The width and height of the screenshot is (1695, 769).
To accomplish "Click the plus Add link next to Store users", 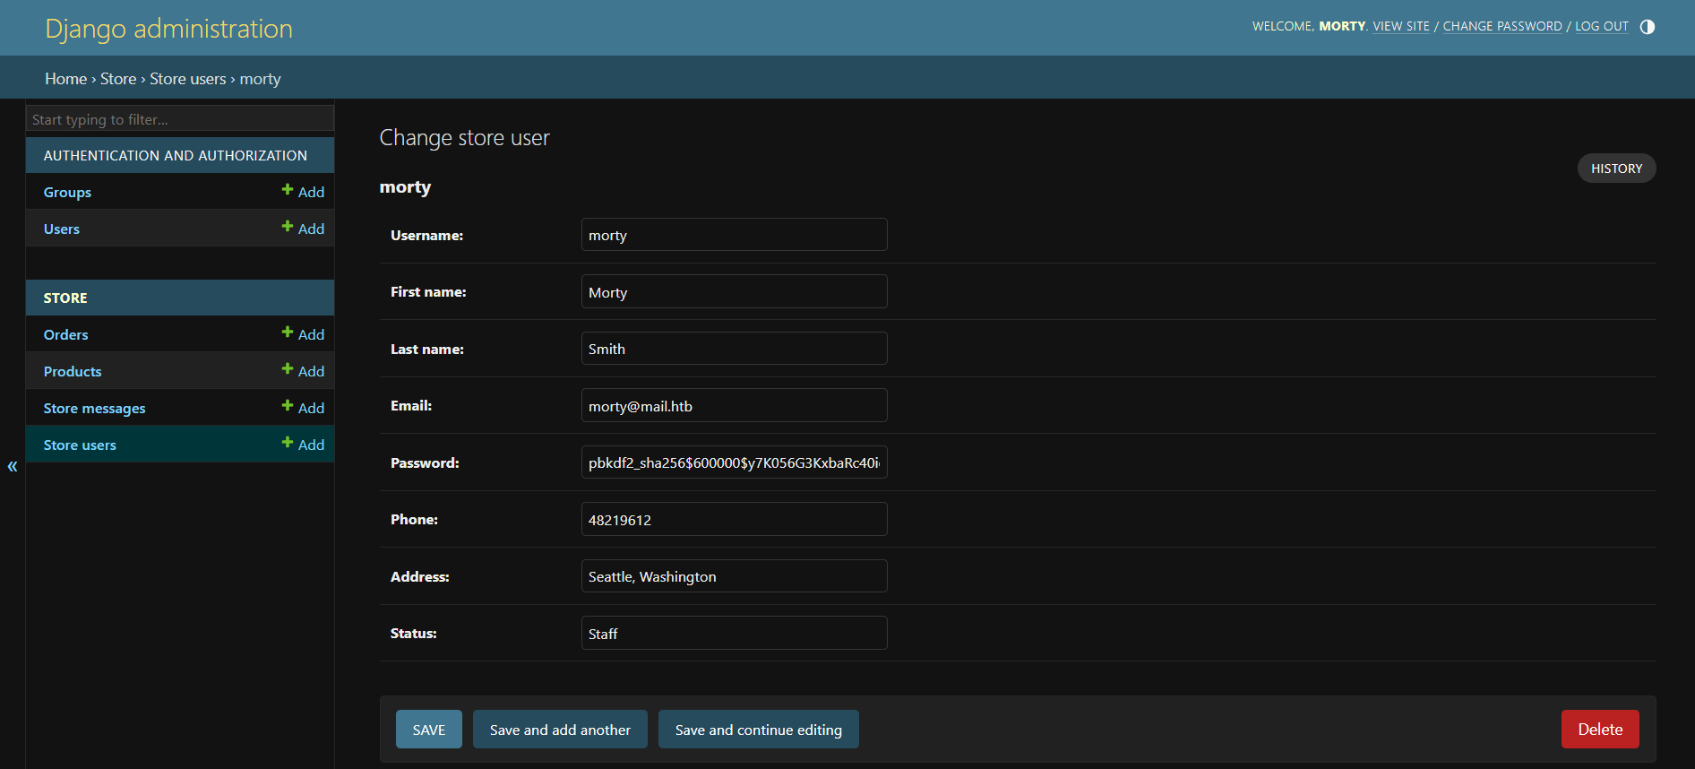I will pyautogui.click(x=303, y=445).
